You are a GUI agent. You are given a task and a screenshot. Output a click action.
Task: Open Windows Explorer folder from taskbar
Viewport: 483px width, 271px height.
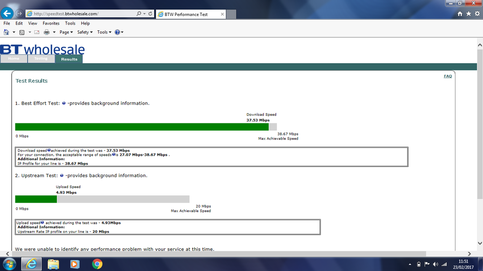point(53,264)
